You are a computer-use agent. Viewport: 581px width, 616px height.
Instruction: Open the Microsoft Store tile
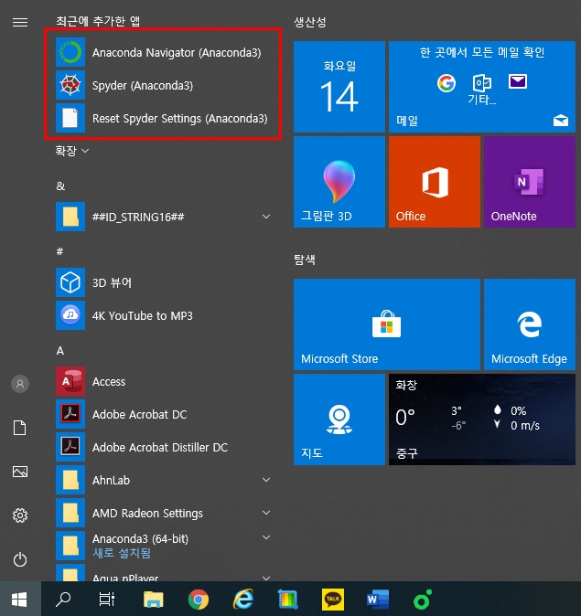(387, 324)
